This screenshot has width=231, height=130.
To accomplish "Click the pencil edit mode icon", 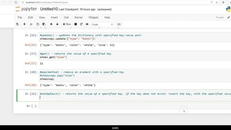I will point(228,17).
